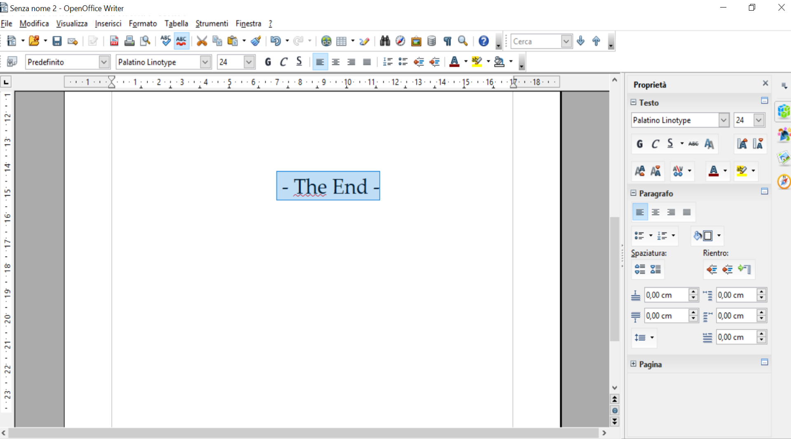Toggle automatic spellcheck ABC button
The height and width of the screenshot is (439, 791).
pos(181,41)
